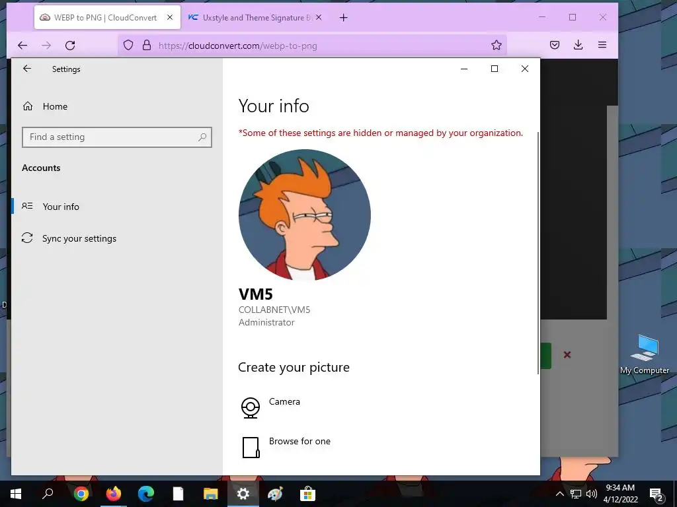
Task: Go back using Settings back arrow
Action: [27, 69]
